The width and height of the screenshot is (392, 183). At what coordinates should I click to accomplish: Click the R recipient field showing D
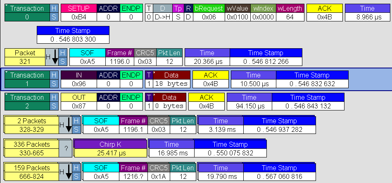pyautogui.click(x=188, y=13)
